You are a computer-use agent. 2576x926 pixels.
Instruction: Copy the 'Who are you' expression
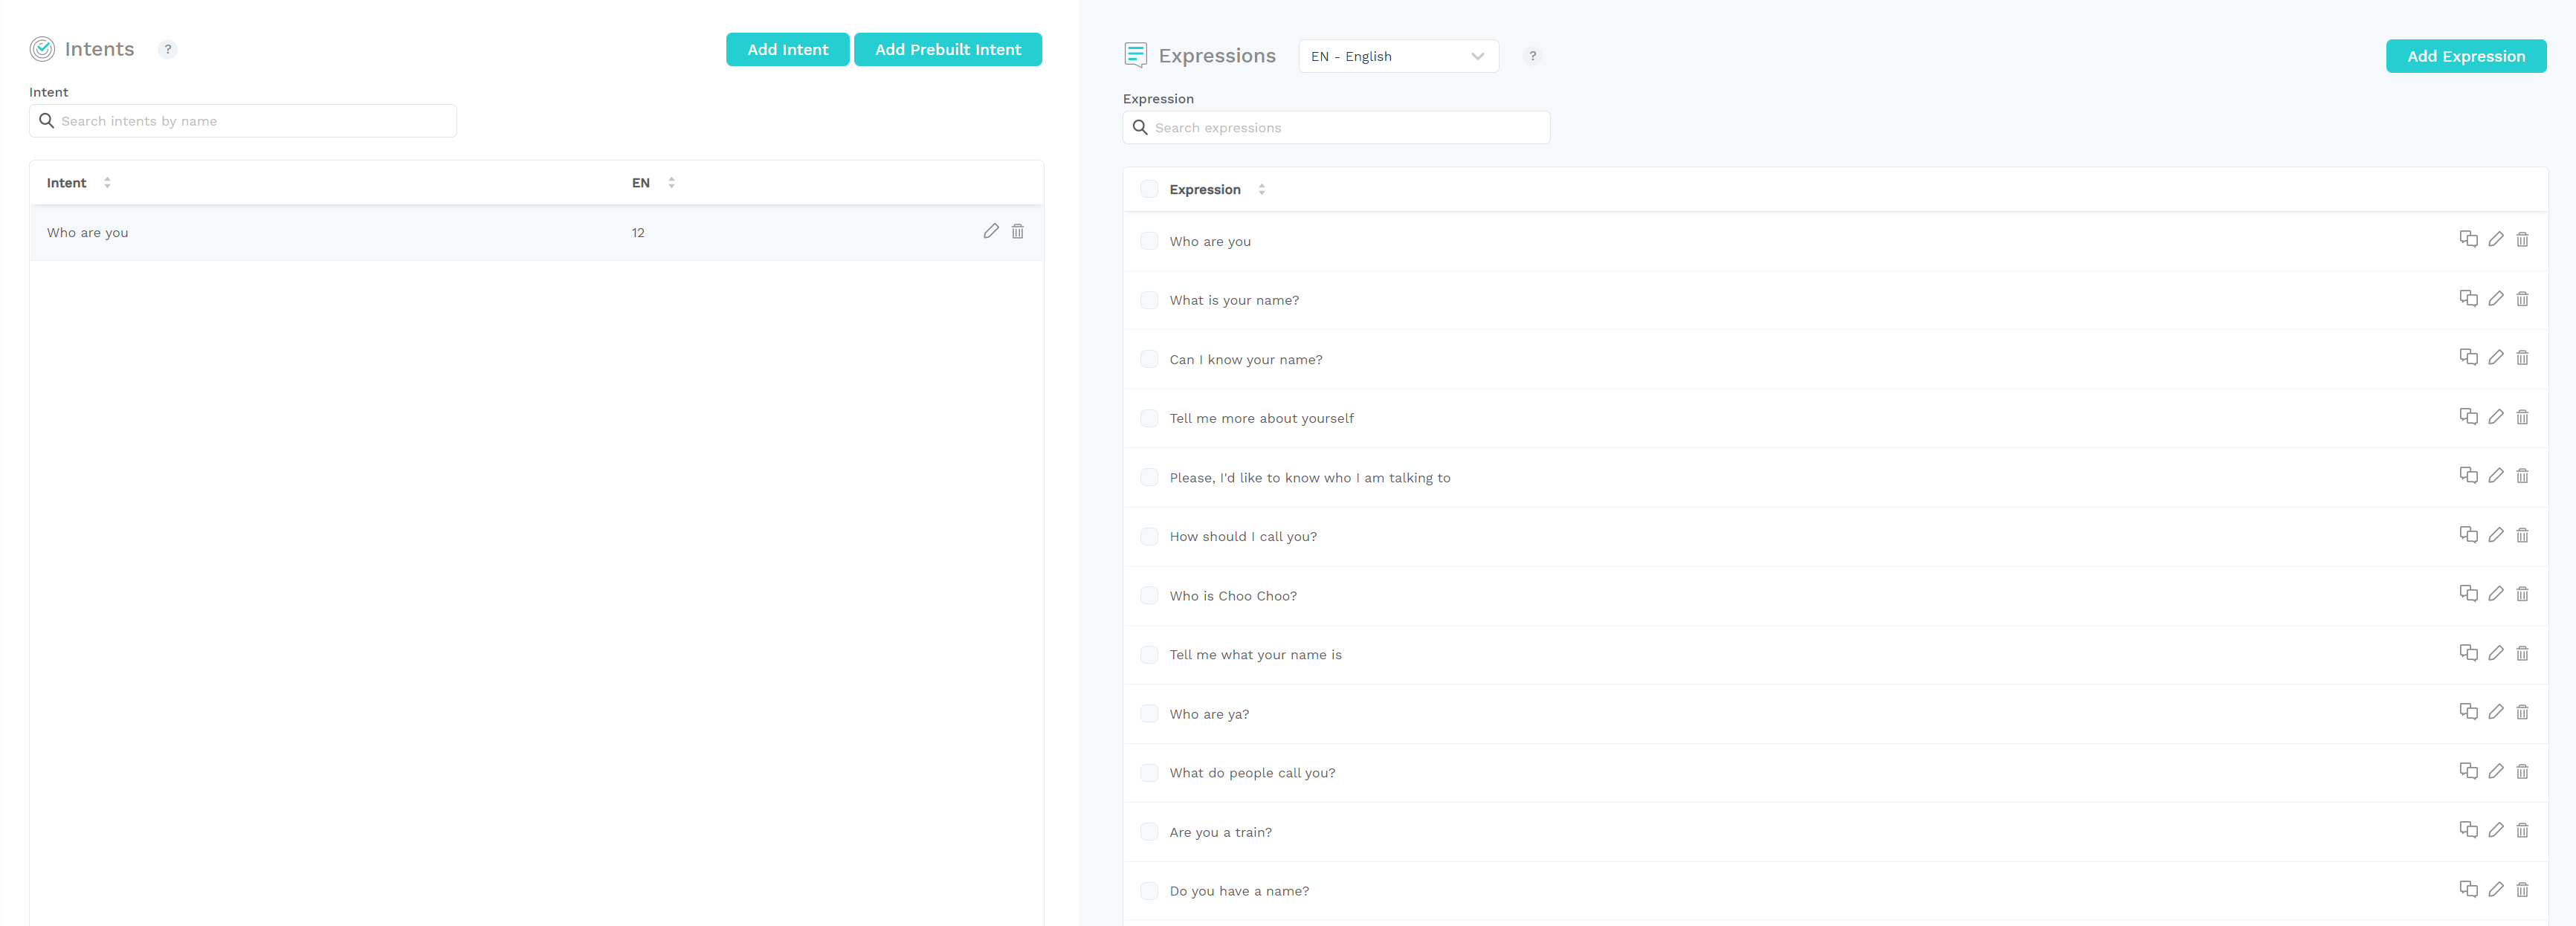2468,239
